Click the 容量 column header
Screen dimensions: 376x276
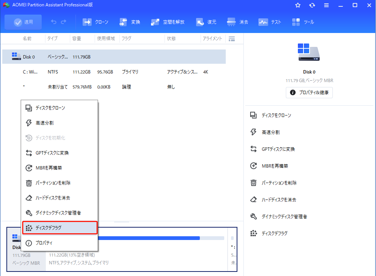(77, 39)
